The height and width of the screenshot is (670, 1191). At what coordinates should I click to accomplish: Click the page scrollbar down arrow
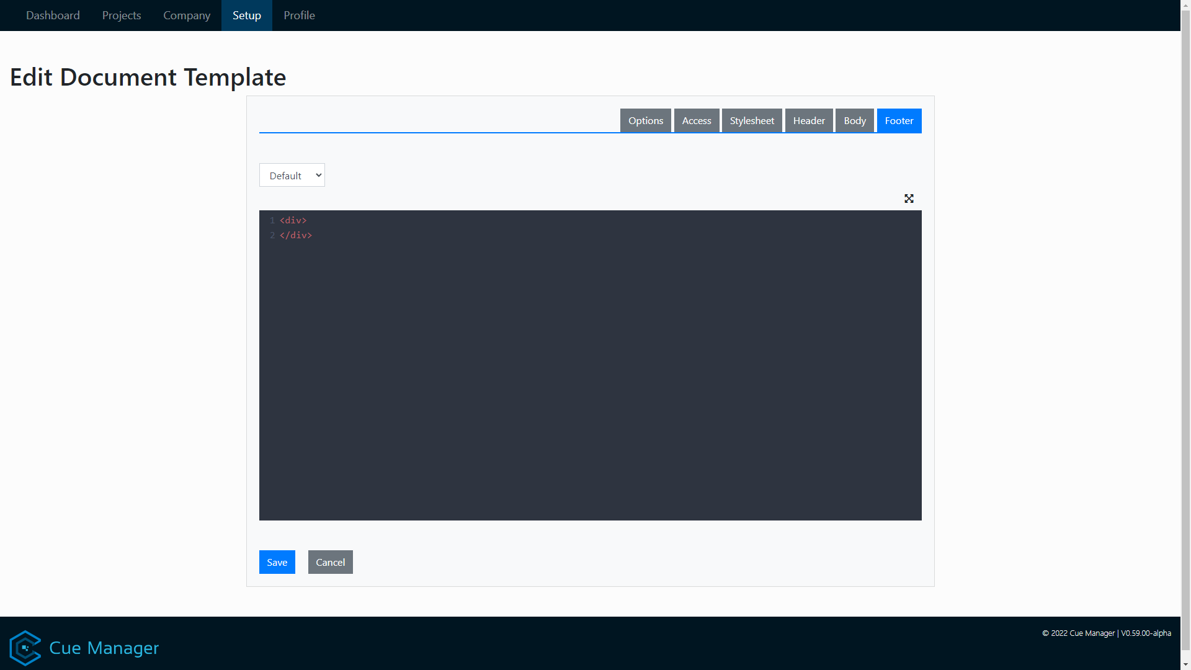point(1185,664)
